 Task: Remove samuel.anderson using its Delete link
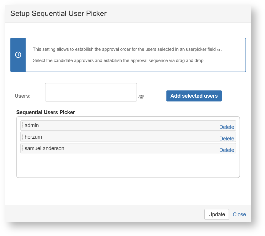pos(226,150)
